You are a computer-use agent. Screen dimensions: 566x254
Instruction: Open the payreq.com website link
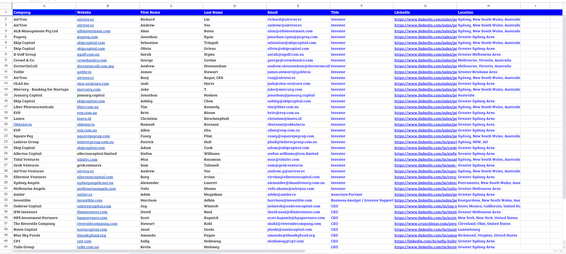87,37
